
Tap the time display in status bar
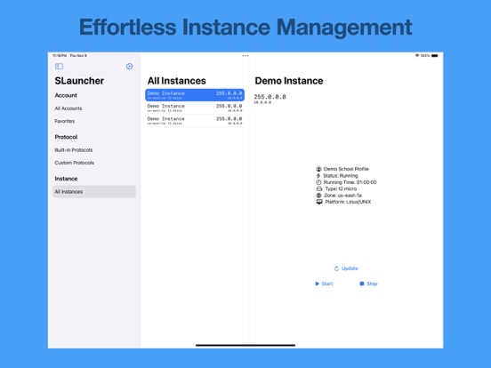[x=60, y=56]
